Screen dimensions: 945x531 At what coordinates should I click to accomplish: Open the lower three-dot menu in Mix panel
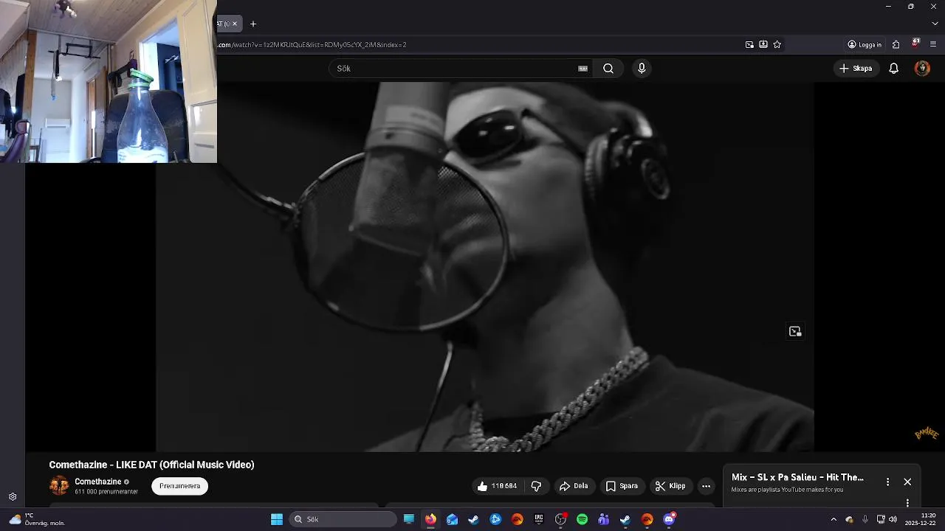coord(907,503)
